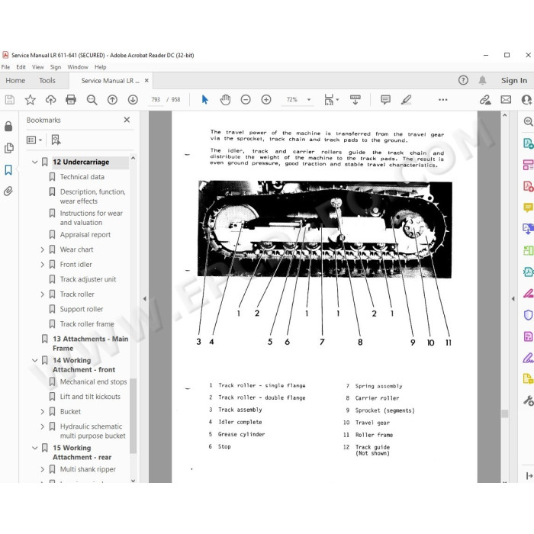Collapse the 12 Undercarriage bookmark
This screenshot has height=534, width=534.
click(35, 162)
